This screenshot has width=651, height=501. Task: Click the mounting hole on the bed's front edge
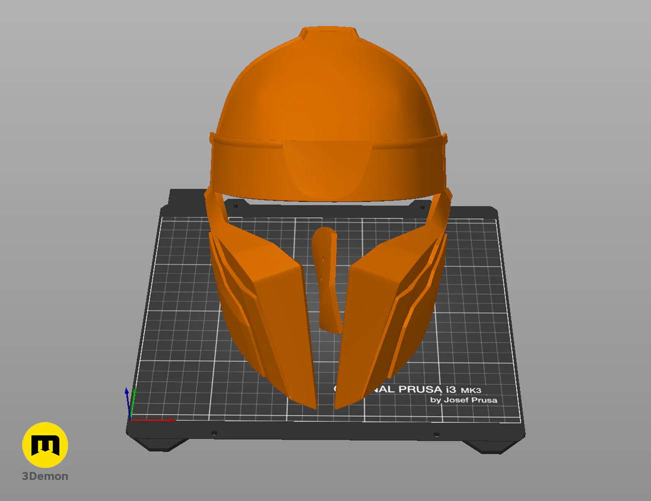[214, 432]
